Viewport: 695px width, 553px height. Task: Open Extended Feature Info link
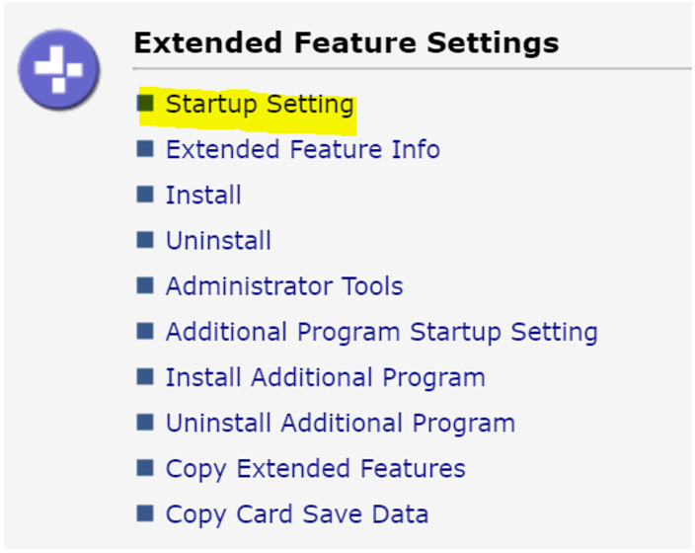coord(302,150)
